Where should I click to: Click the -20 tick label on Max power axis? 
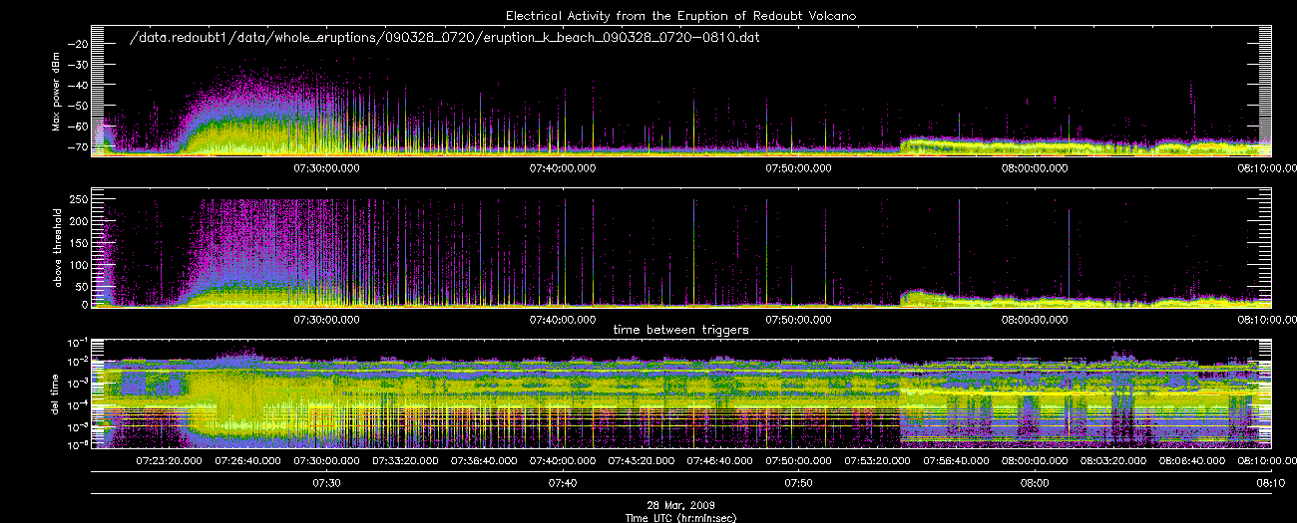[79, 44]
